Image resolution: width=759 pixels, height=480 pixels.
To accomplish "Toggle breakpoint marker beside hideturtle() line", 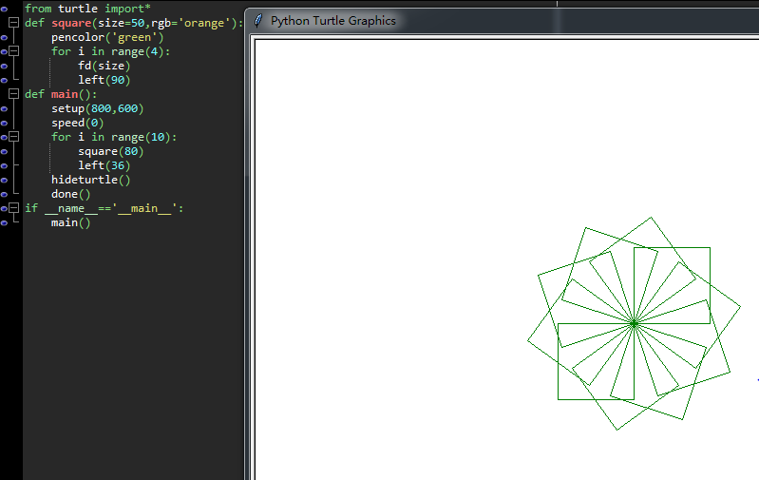I will 4,181.
